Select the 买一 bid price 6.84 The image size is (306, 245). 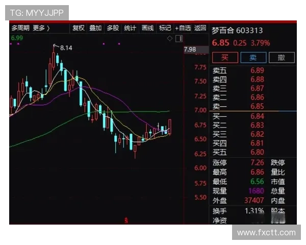pos(257,116)
